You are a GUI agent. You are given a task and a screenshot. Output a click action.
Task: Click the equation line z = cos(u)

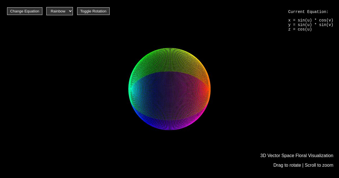300,29
